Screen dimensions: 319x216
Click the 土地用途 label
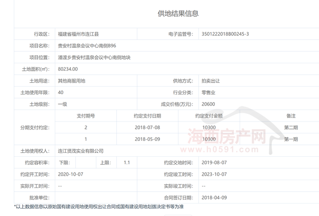[39, 81]
